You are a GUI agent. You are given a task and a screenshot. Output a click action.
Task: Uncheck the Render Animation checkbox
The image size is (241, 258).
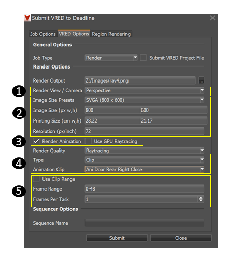36,141
